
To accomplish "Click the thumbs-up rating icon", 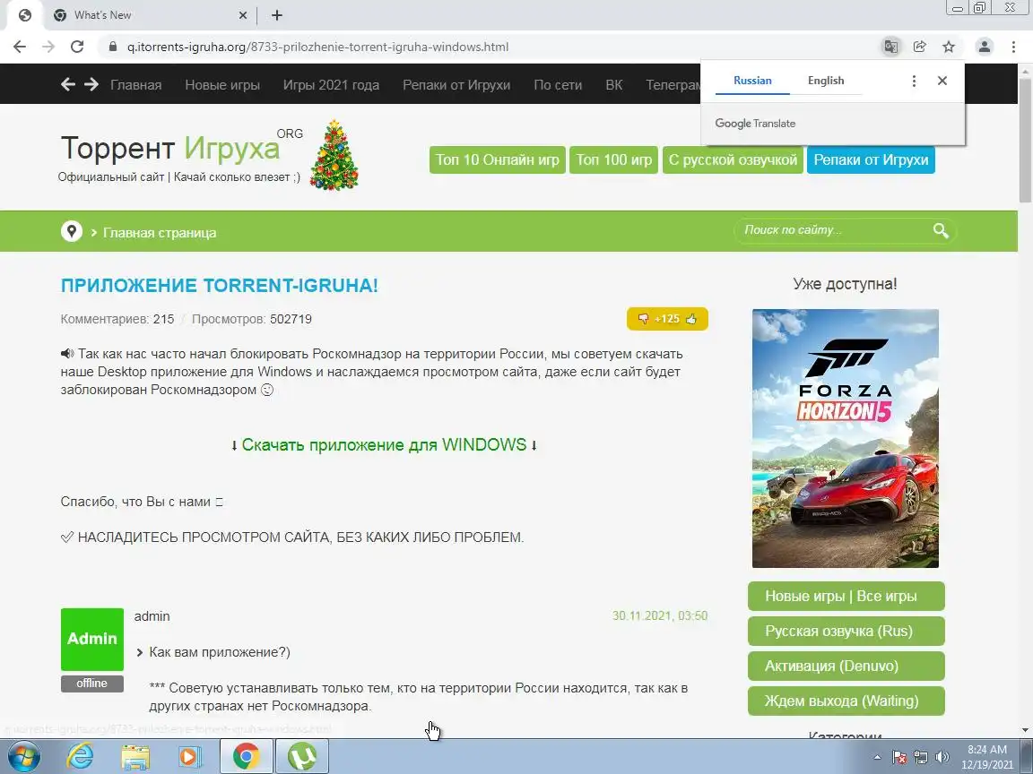I will [691, 319].
